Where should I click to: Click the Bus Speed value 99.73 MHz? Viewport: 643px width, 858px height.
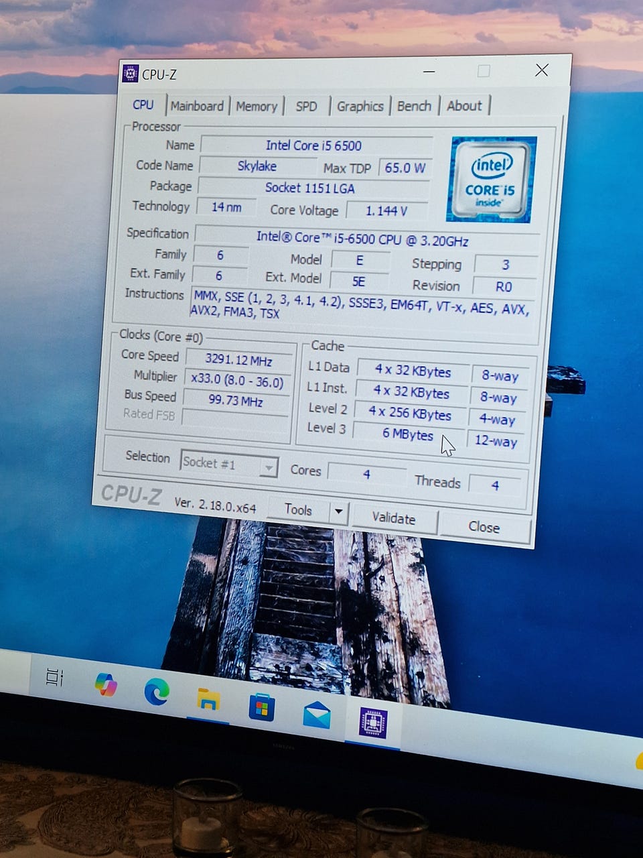(x=236, y=401)
